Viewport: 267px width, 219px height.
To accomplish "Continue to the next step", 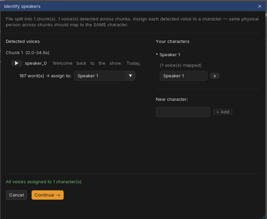I will click(x=48, y=195).
